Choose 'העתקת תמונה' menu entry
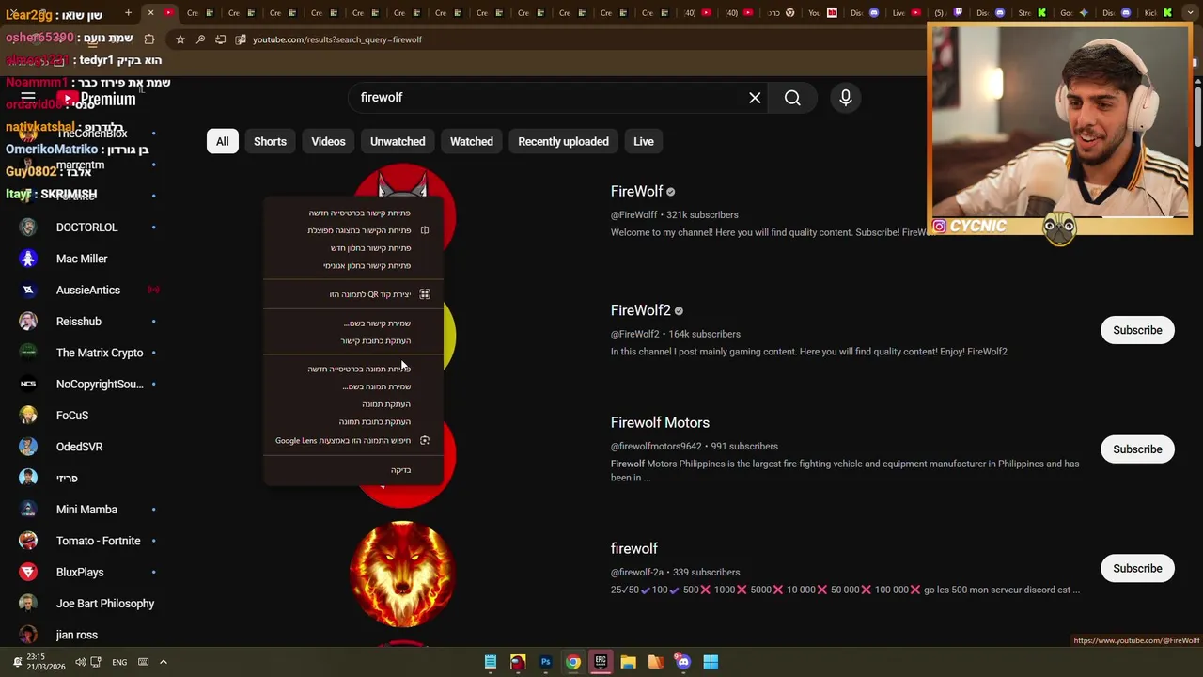The height and width of the screenshot is (677, 1203). pyautogui.click(x=353, y=404)
